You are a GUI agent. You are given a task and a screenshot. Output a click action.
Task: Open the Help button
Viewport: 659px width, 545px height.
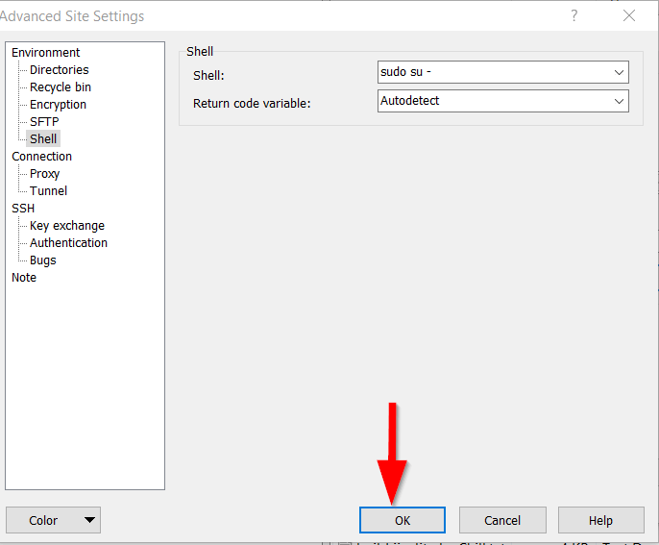click(x=600, y=520)
